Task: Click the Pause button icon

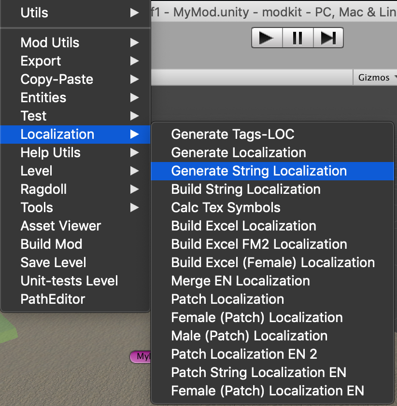Action: pos(298,38)
